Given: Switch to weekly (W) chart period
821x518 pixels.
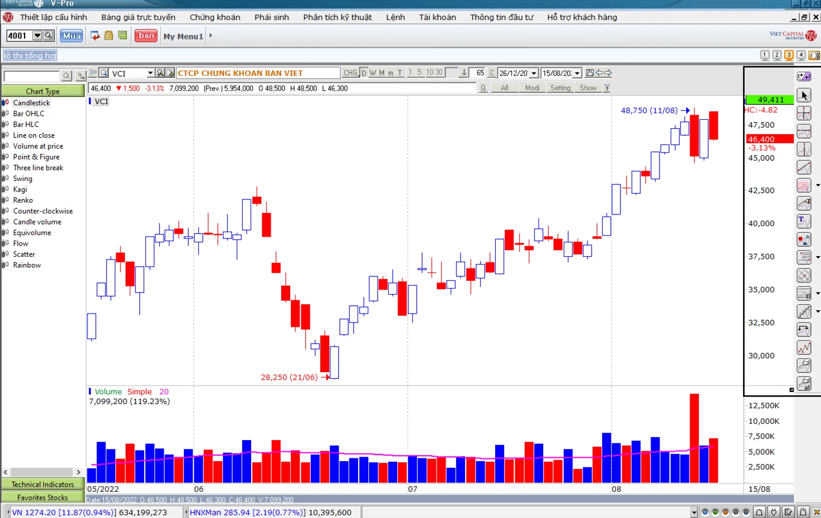Looking at the screenshot, I should point(373,73).
